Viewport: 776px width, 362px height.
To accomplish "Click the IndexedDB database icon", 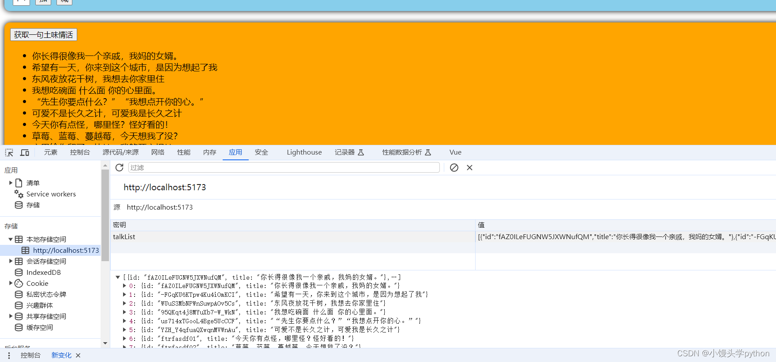I will click(x=19, y=272).
